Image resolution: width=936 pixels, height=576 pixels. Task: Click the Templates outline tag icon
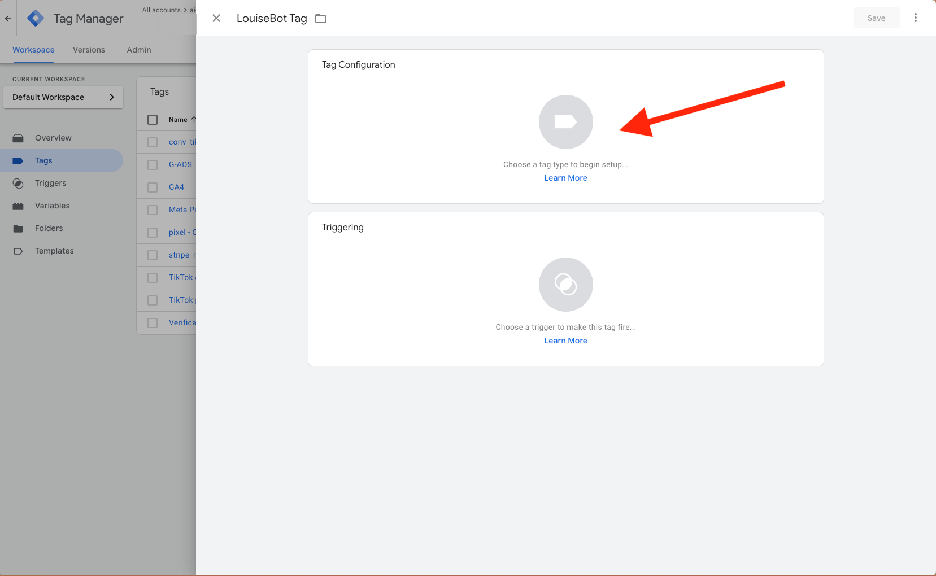(x=18, y=251)
